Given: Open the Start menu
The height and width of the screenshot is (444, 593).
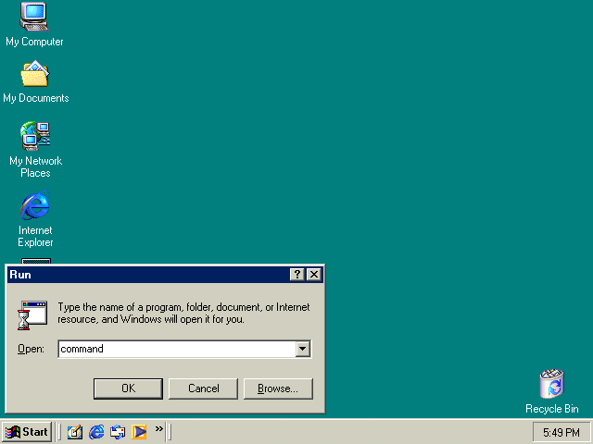Looking at the screenshot, I should [x=27, y=432].
